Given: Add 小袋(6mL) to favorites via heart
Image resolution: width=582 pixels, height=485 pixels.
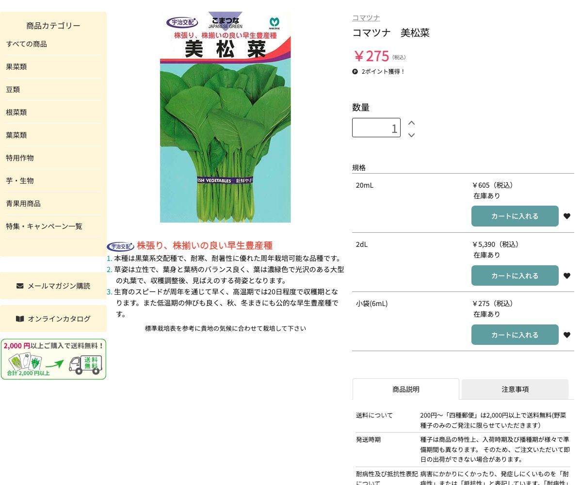Looking at the screenshot, I should pos(566,335).
